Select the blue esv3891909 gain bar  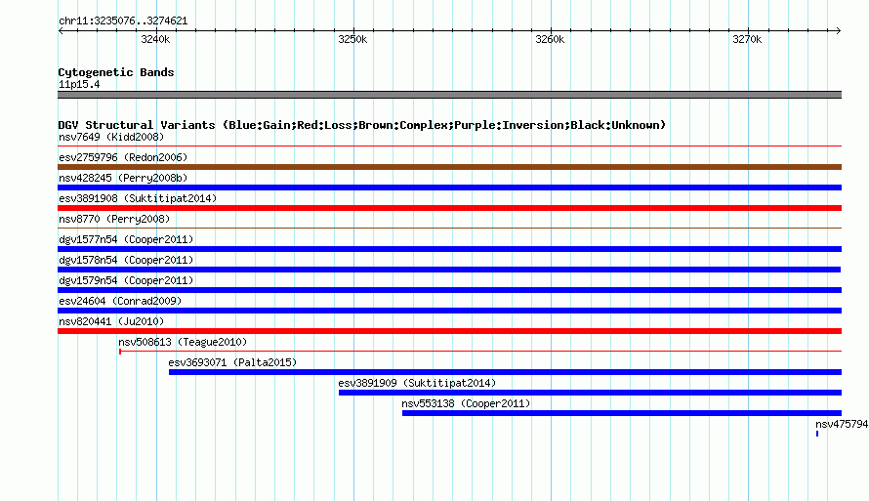590,393
